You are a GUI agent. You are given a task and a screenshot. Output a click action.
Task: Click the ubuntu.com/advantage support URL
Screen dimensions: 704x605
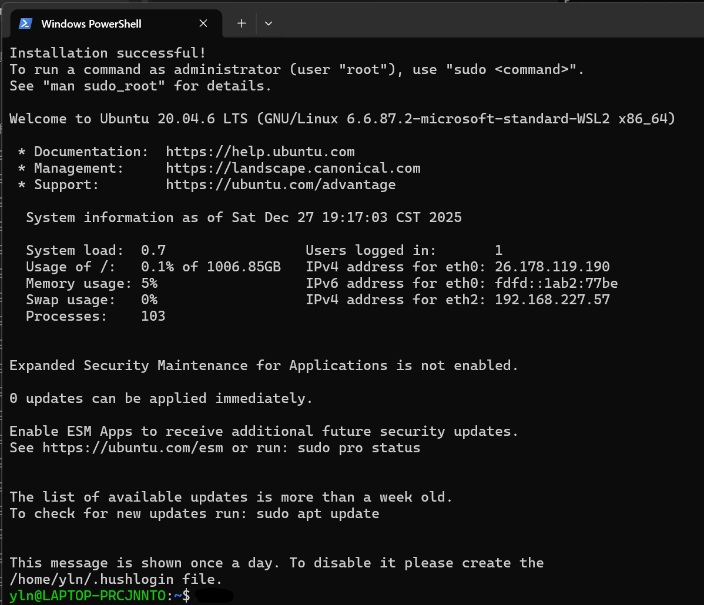point(280,184)
